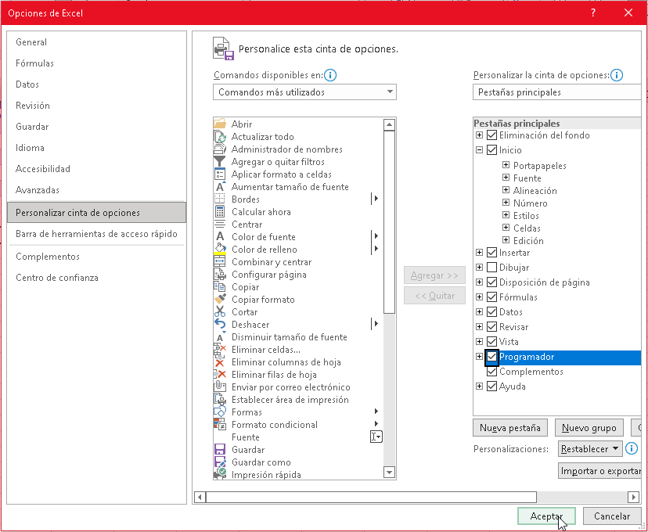648x532 pixels.
Task: Create a Nueva pestaña
Action: 509,428
